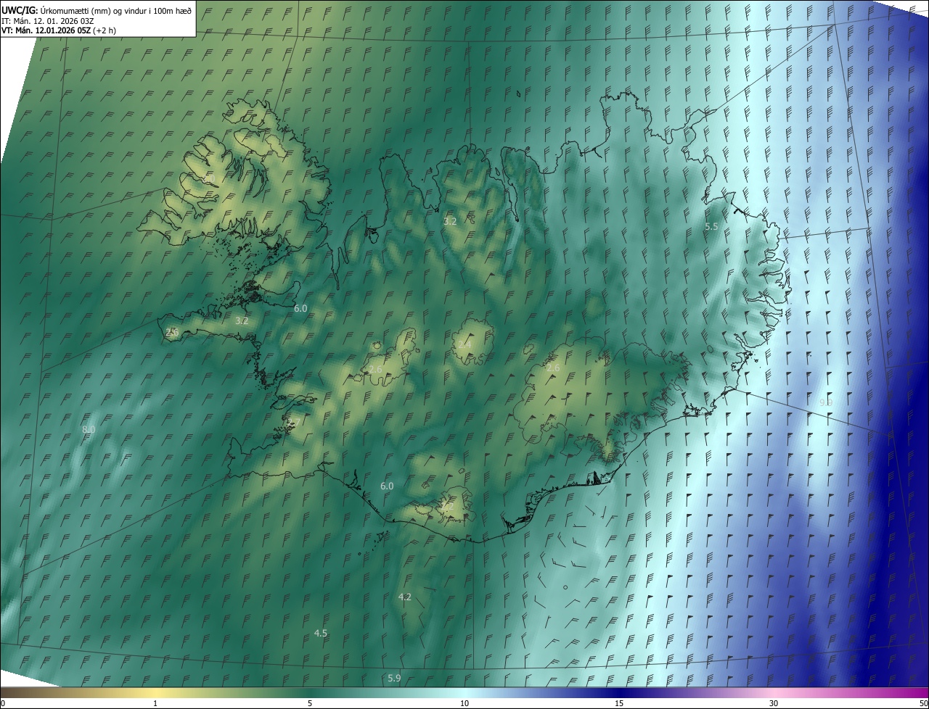Click the 3.2 label on the Snæfellsnes peninsula
This screenshot has width=929, height=709.
pos(242,320)
